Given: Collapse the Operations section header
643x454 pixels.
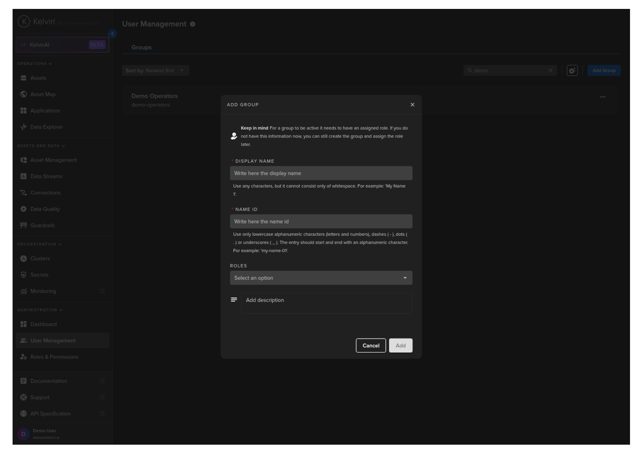Looking at the screenshot, I should coord(35,64).
